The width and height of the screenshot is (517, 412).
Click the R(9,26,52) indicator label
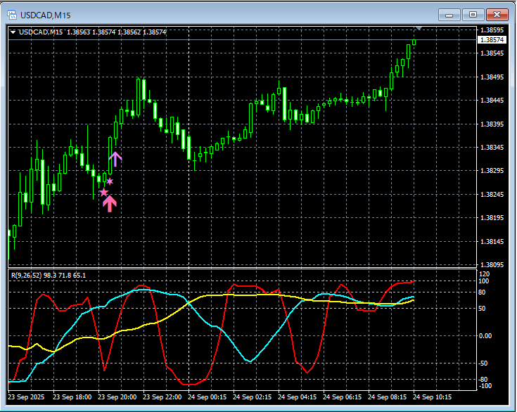pos(27,275)
